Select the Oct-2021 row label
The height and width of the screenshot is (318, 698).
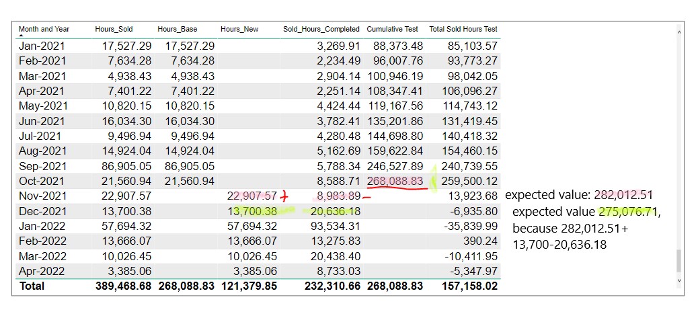point(42,182)
